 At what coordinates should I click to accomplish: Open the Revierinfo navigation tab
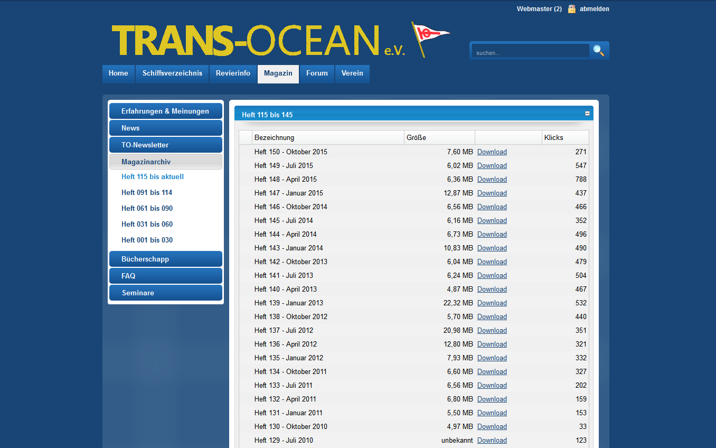tap(233, 73)
